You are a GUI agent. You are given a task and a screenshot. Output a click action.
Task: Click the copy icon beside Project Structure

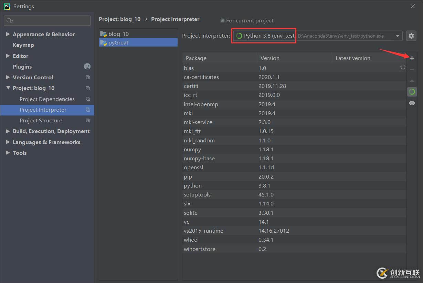[x=88, y=121]
